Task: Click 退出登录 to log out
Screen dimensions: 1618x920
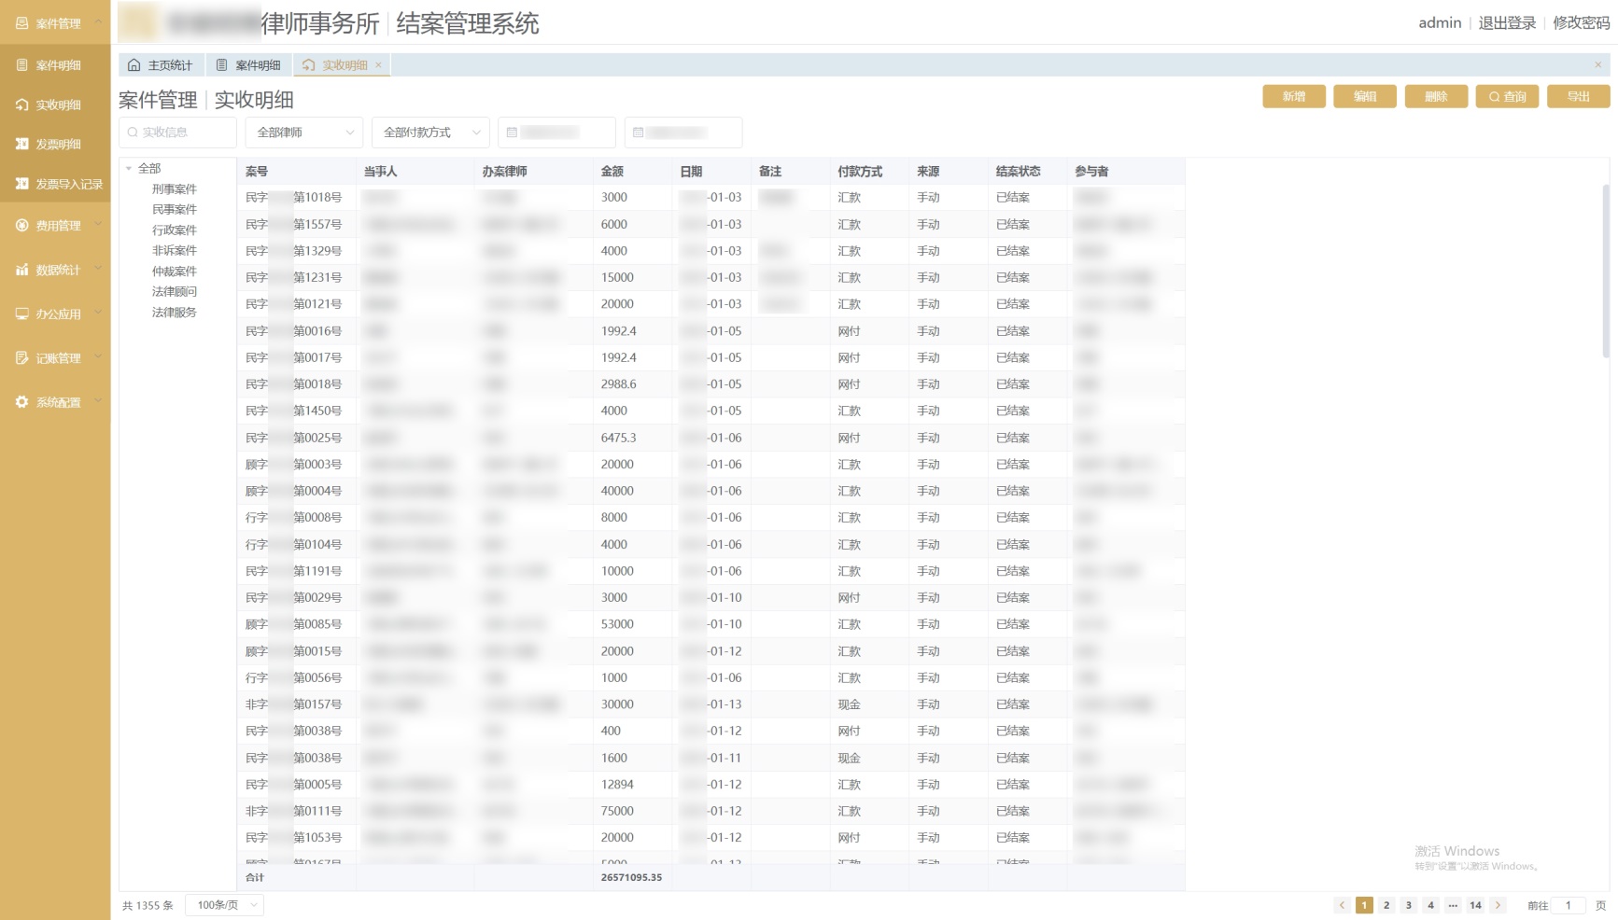Action: [x=1507, y=23]
